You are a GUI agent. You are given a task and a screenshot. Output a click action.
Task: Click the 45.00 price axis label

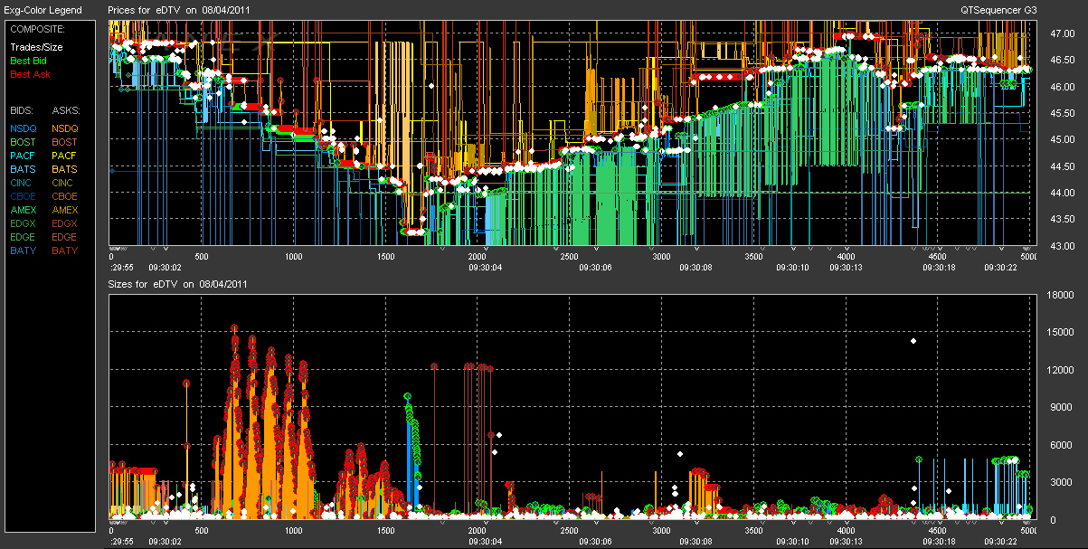coord(1061,139)
